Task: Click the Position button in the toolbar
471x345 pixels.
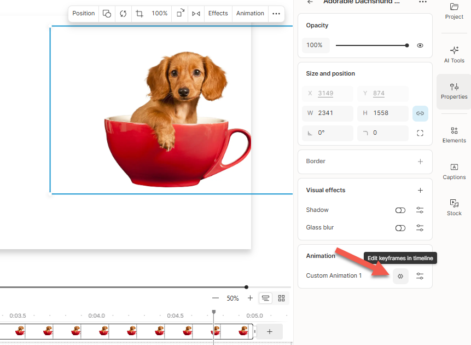Action: [x=83, y=13]
